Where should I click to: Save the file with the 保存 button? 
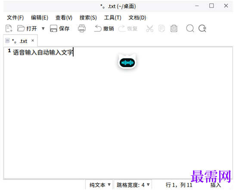pyautogui.click(x=60, y=28)
